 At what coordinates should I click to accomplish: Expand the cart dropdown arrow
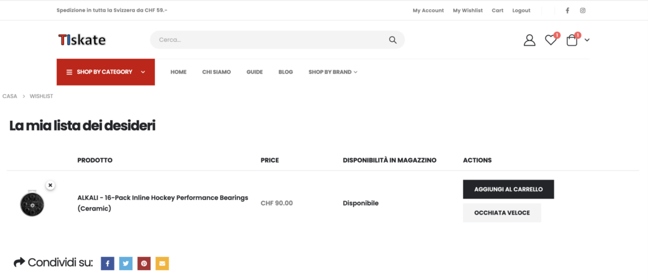[x=587, y=40]
